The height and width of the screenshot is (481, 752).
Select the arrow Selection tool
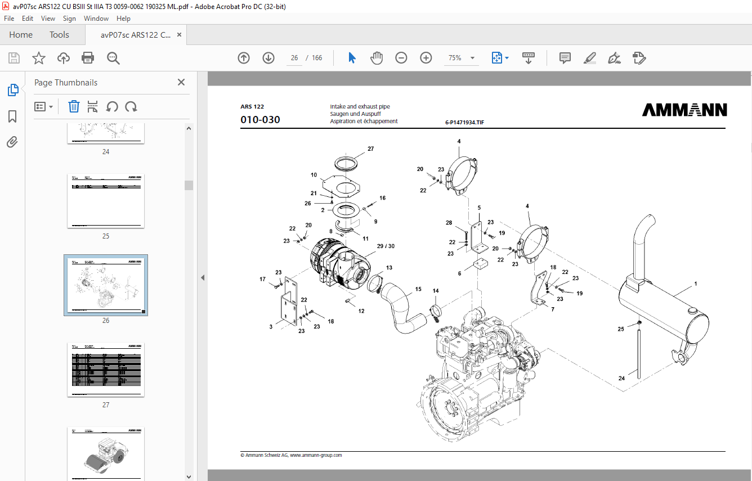coord(352,58)
